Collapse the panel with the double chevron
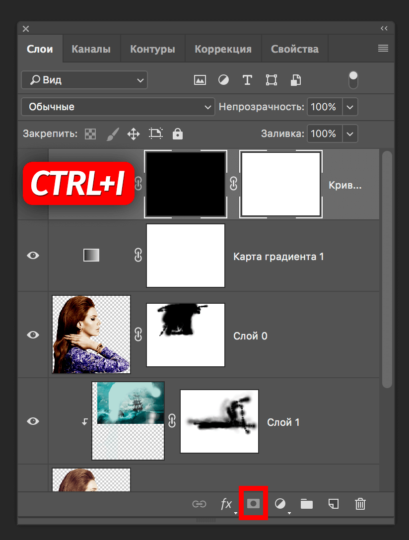The width and height of the screenshot is (409, 540). 384,28
